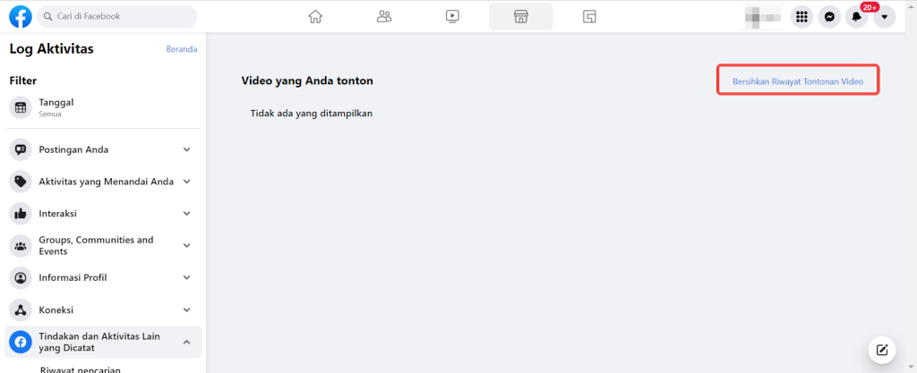Click the thumbs-up Interaksi icon

21,214
